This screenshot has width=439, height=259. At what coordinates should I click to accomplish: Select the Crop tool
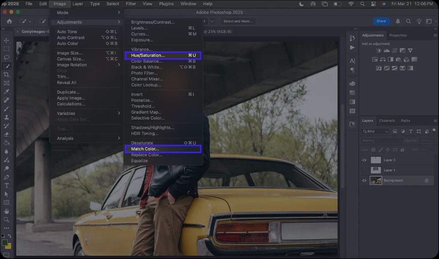[6, 74]
